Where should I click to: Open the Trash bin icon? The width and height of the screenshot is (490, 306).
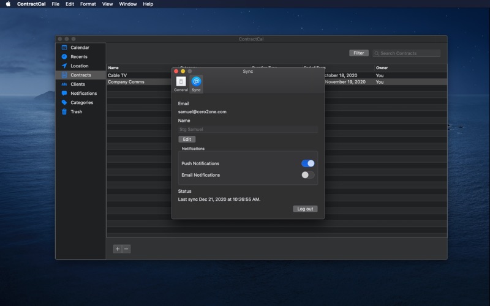(64, 111)
